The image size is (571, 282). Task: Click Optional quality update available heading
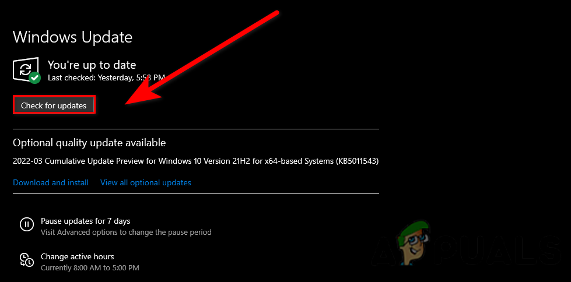(x=89, y=142)
